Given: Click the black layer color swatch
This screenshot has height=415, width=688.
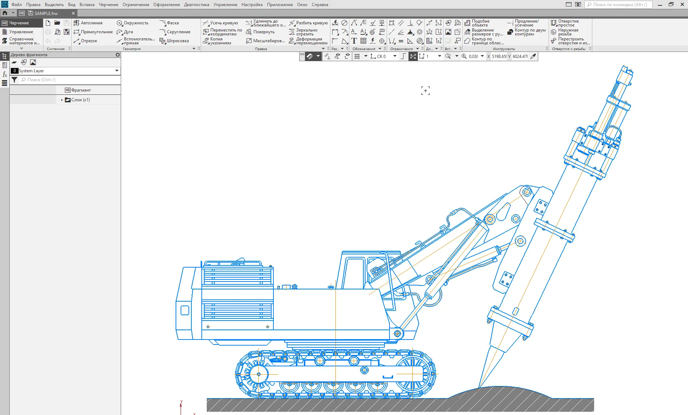Looking at the screenshot, I should coord(14,71).
